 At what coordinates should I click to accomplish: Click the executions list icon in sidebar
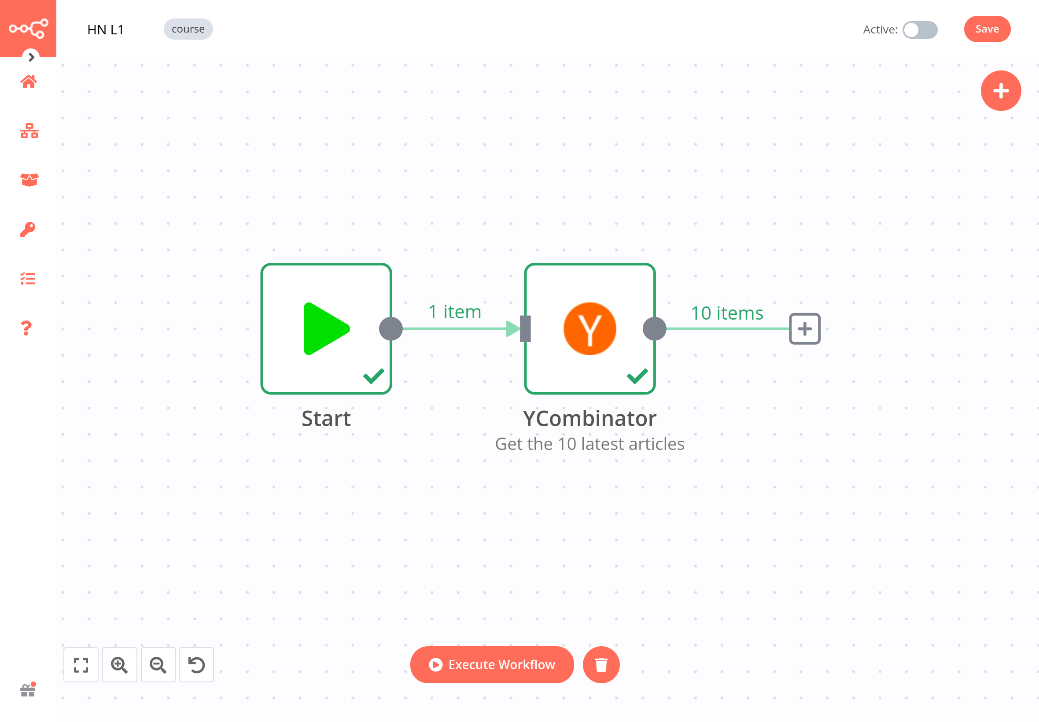pos(27,279)
